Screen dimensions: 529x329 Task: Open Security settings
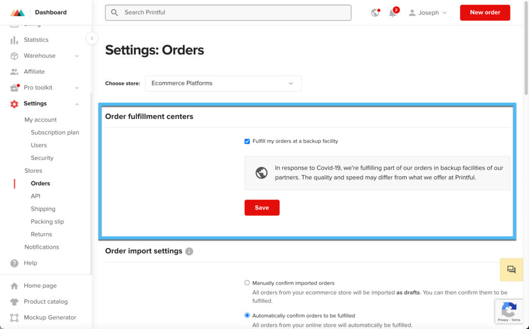tap(42, 158)
